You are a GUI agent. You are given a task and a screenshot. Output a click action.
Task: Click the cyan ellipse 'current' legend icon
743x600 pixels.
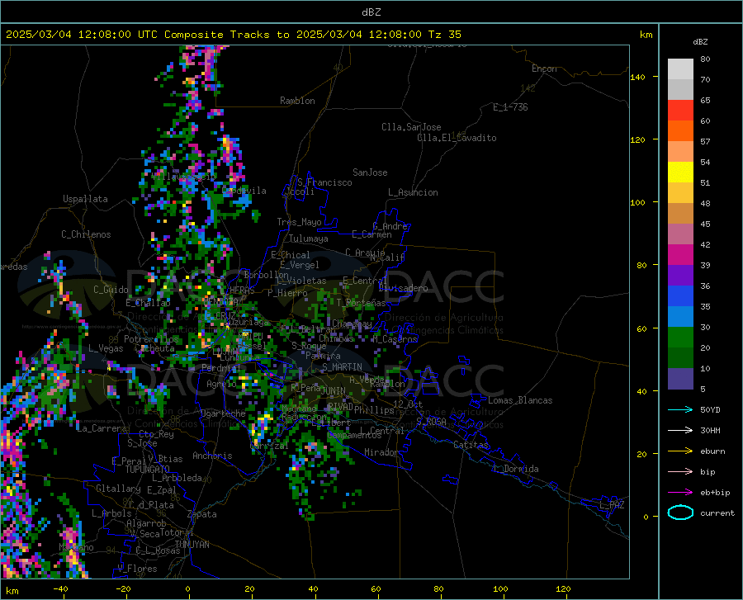tap(680, 513)
